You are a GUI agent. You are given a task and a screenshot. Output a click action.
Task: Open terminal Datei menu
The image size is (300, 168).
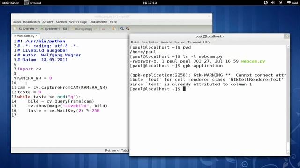[x=135, y=42]
